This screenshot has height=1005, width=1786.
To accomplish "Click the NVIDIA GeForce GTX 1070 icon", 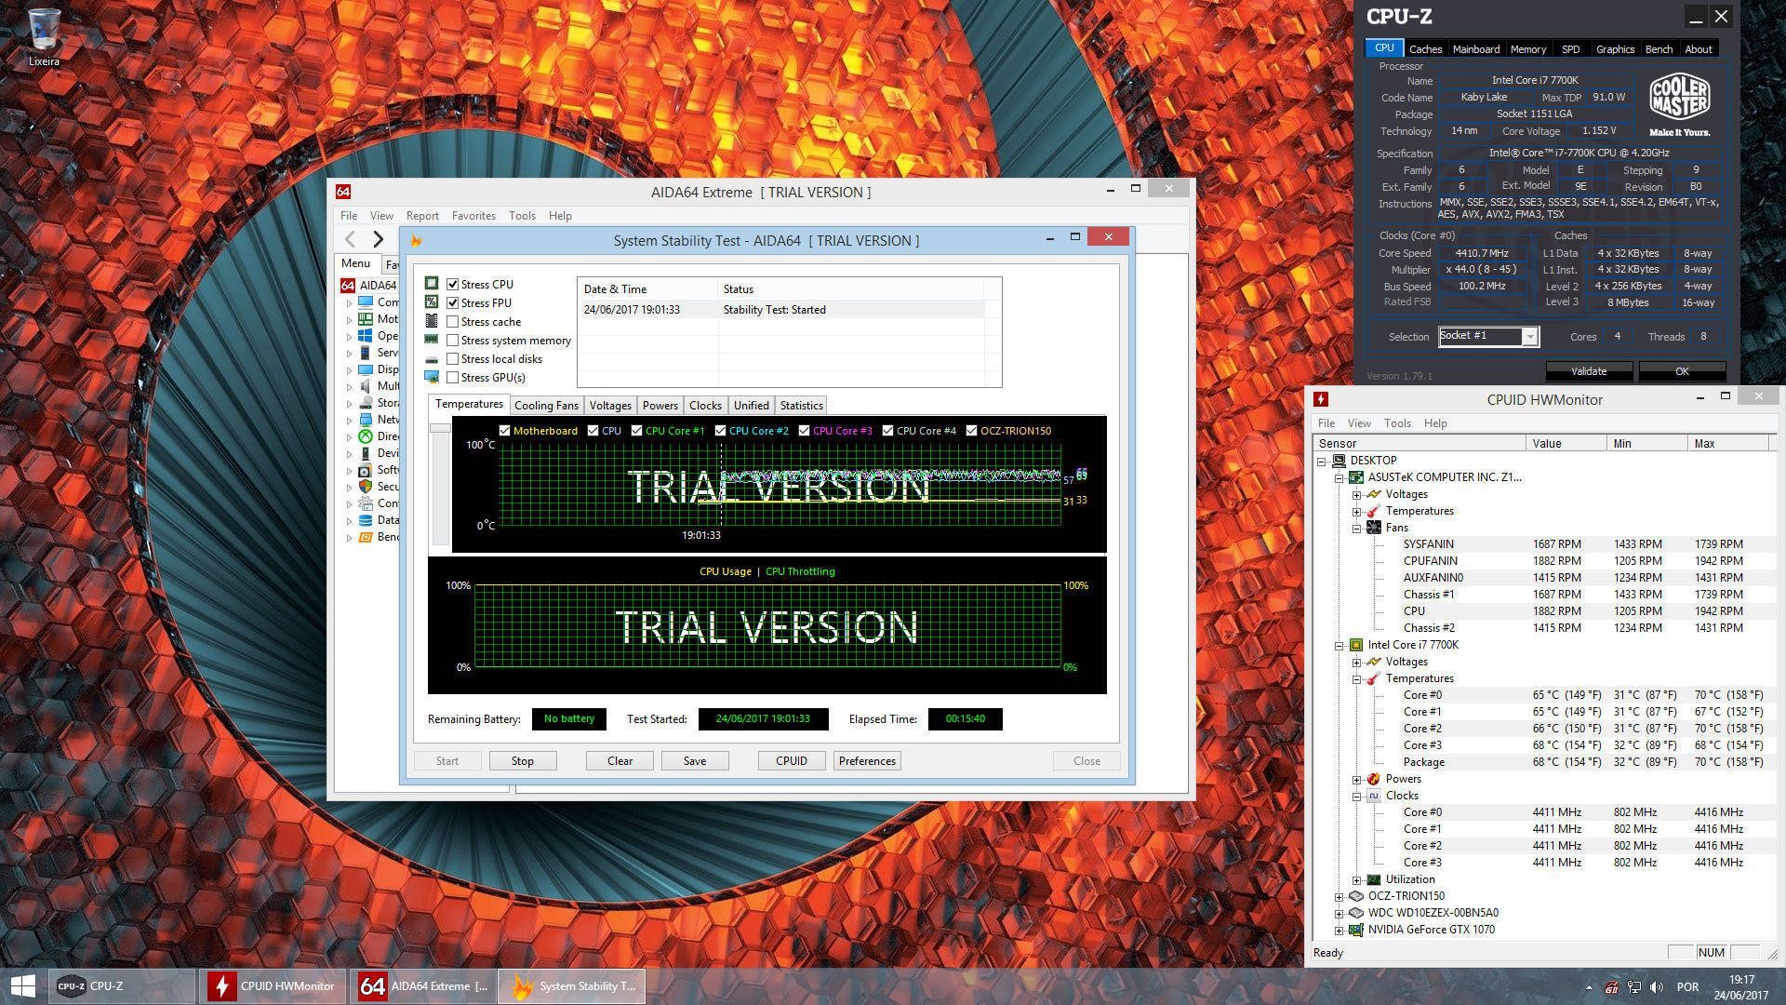I will [x=1356, y=930].
